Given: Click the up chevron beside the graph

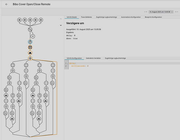Looking at the screenshot, I should tap(61, 19).
